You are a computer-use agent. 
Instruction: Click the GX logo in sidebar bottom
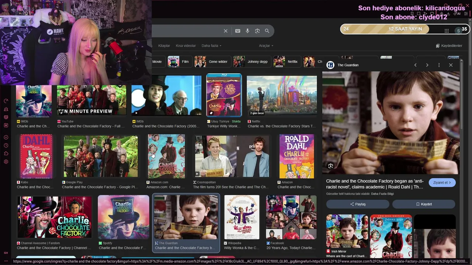6,253
